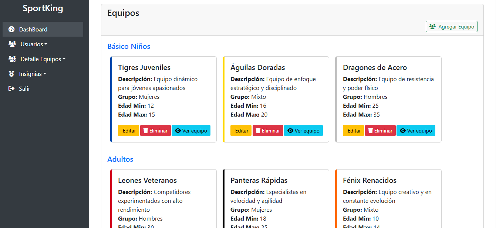Click the trash icon on Tigres Juveniles Eliminar
Screen dimensions: 496x228
click(146, 130)
